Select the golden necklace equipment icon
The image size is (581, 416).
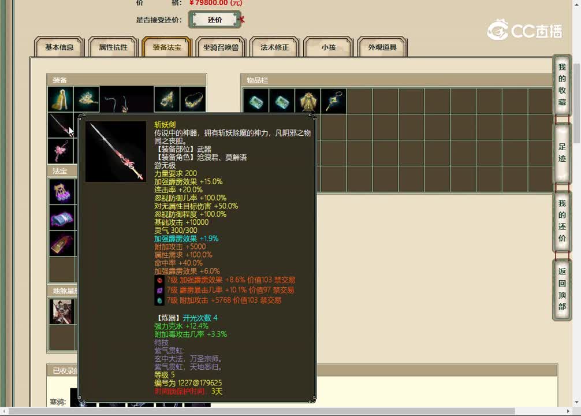point(193,99)
